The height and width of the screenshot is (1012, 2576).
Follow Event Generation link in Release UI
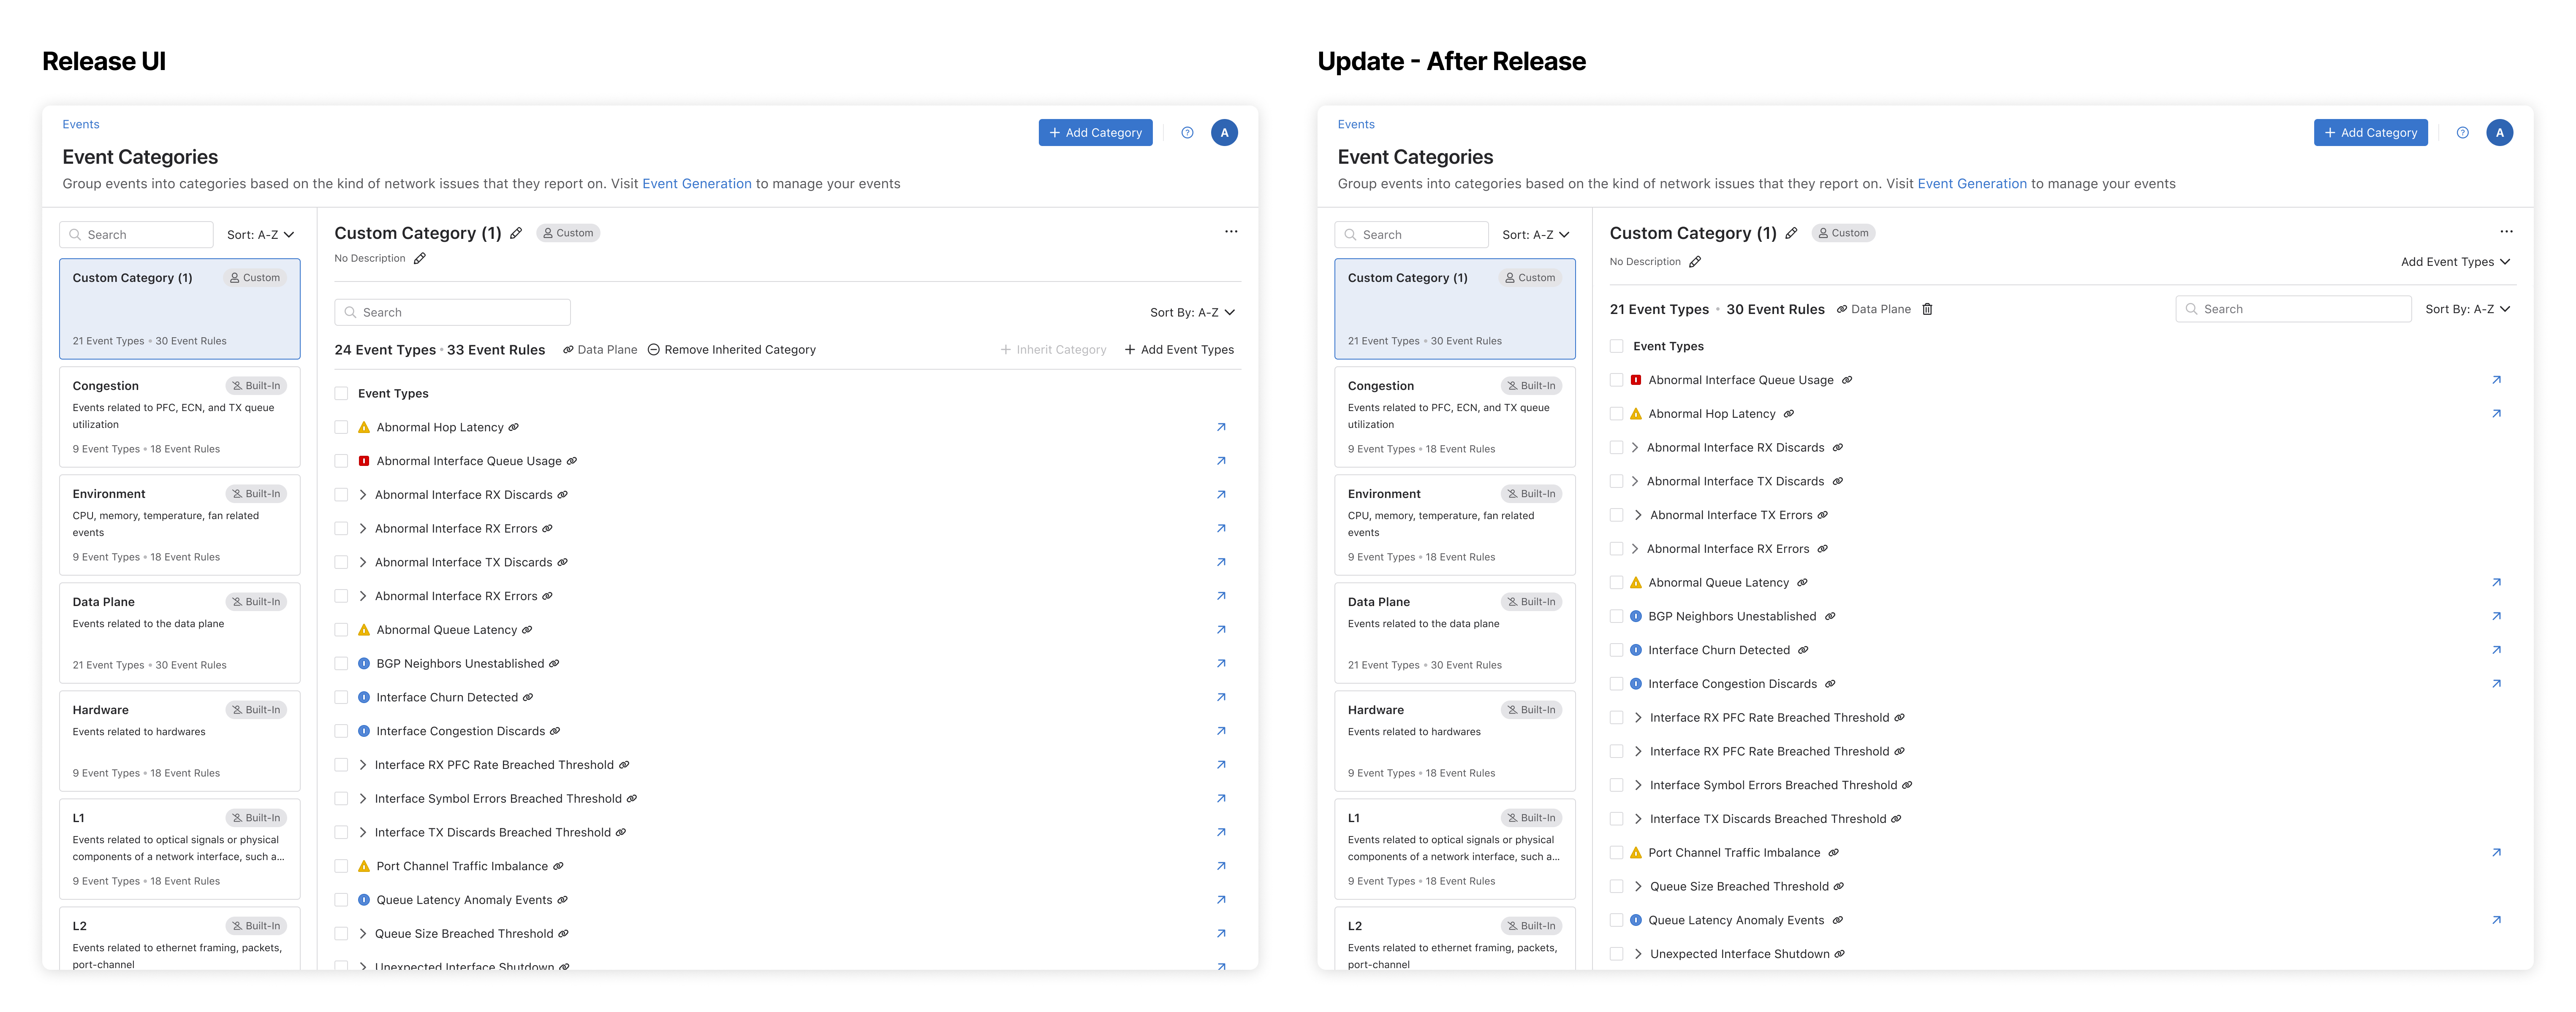[x=697, y=184]
